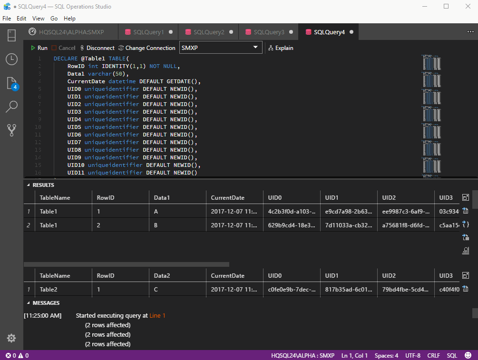
Task: Place cursor on DECLARE @Table1 line
Action: [91, 58]
